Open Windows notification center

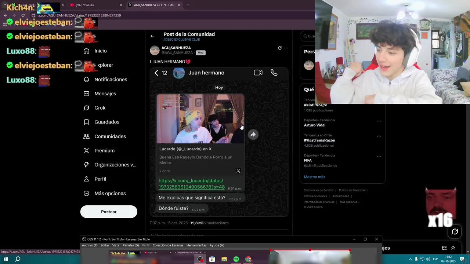click(462, 259)
